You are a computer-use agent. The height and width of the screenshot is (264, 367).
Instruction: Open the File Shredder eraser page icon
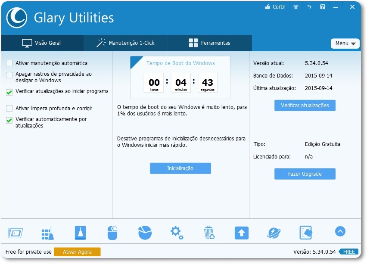pyautogui.click(x=306, y=233)
